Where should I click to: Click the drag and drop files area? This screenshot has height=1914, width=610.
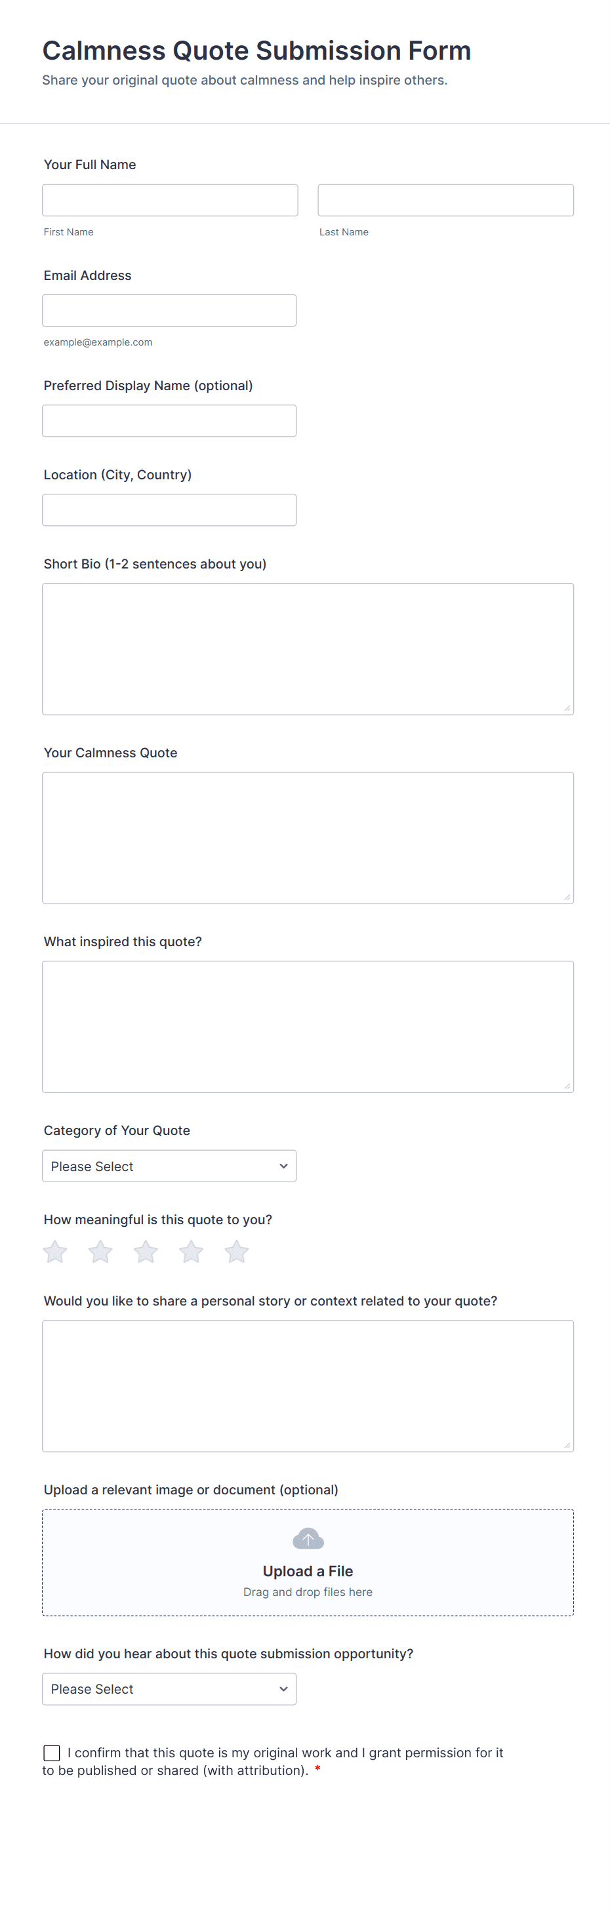click(308, 1591)
